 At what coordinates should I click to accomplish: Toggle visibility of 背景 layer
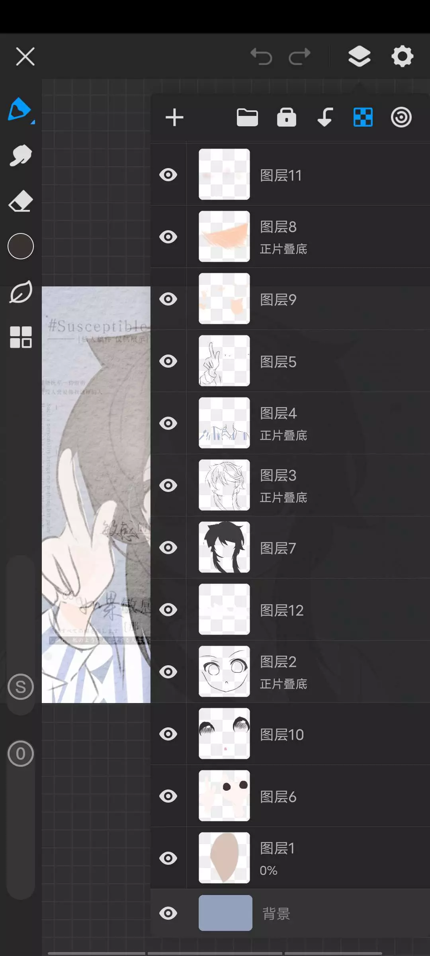(x=168, y=913)
